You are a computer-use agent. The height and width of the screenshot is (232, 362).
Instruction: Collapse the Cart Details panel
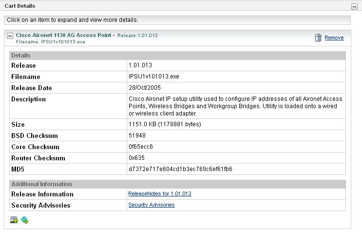coord(354,6)
